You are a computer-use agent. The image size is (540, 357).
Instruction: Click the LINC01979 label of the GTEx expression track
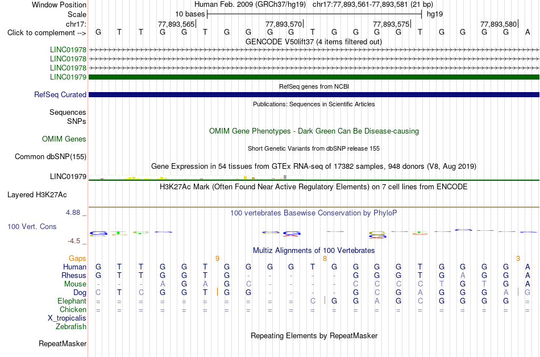[x=68, y=177]
